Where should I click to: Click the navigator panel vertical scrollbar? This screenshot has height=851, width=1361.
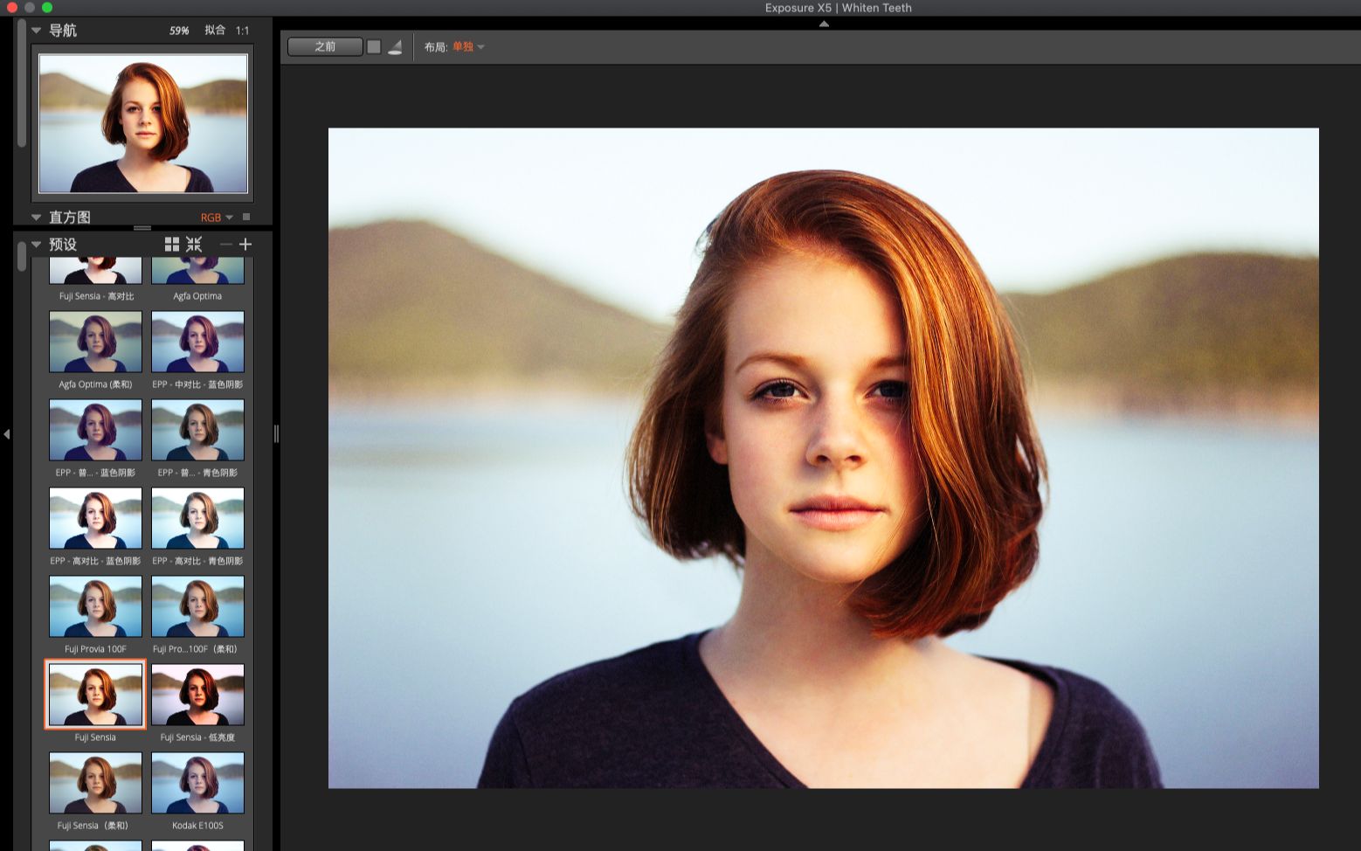coord(22,83)
